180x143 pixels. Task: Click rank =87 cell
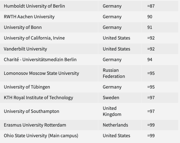coord(160,6)
